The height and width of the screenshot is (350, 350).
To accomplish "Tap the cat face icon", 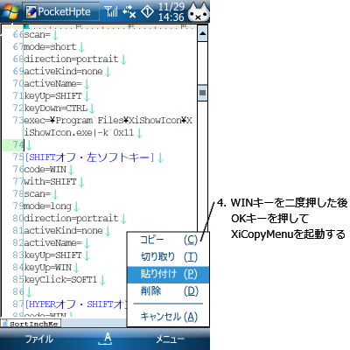I will point(198,12).
